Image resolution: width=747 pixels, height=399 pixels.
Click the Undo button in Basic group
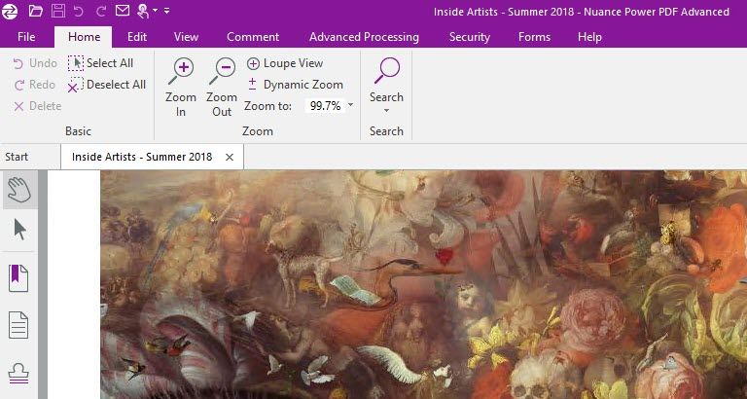[35, 63]
